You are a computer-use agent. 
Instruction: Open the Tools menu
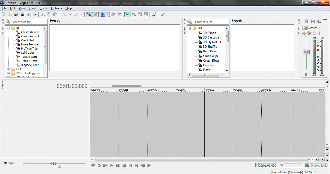(44, 8)
